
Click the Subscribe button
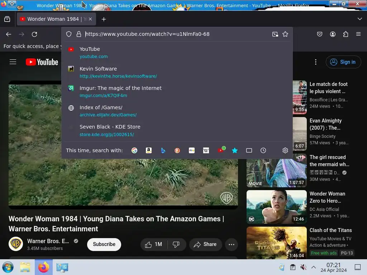104,244
